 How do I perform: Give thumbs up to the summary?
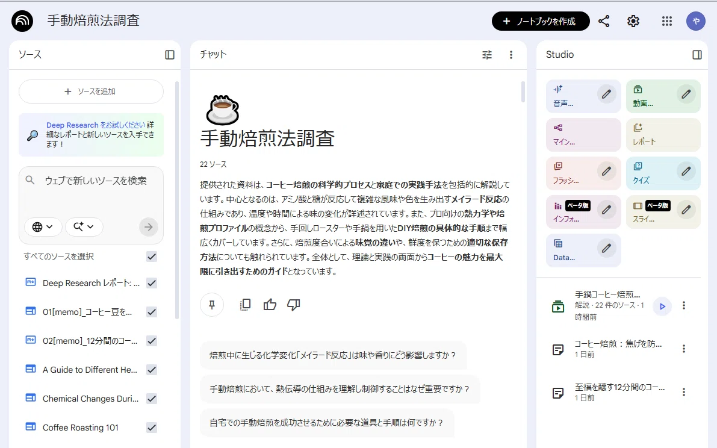(270, 305)
